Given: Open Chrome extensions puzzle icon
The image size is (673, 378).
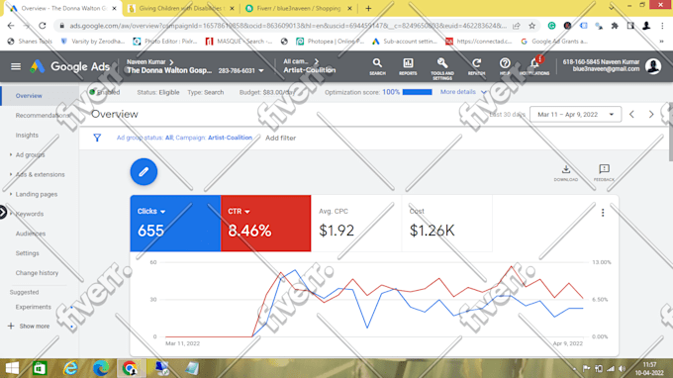Looking at the screenshot, I should 615,26.
